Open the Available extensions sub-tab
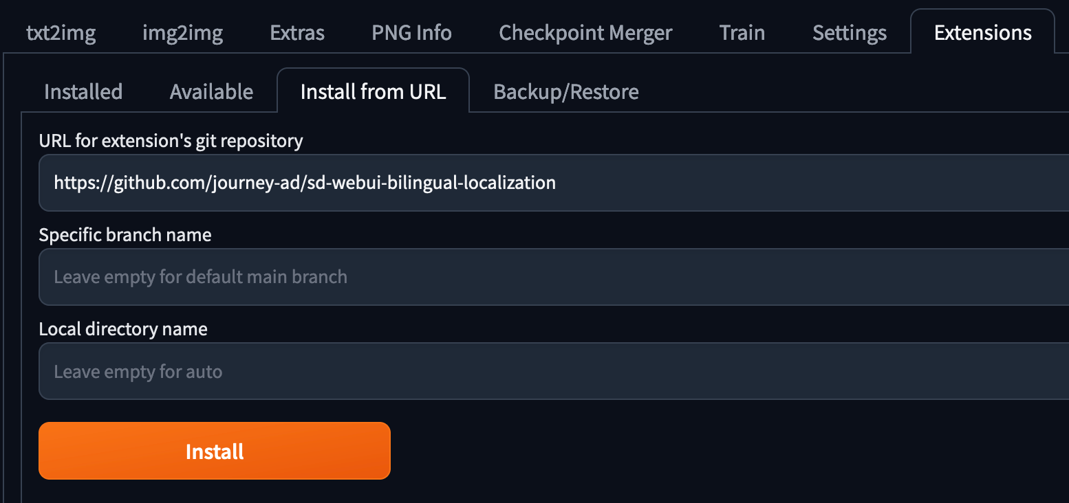 (211, 91)
